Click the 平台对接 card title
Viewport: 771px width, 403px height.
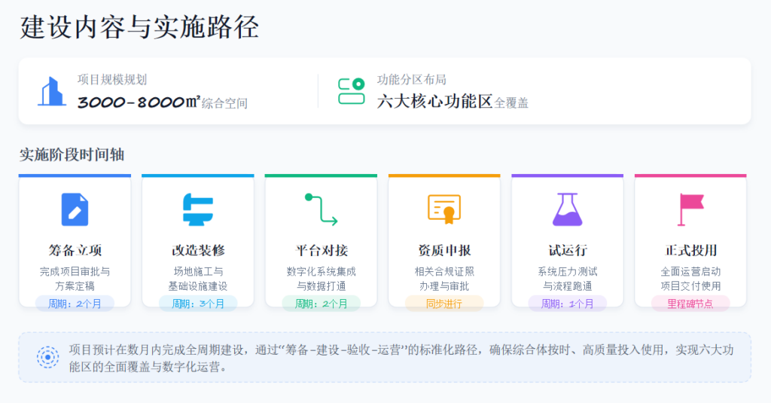point(321,250)
